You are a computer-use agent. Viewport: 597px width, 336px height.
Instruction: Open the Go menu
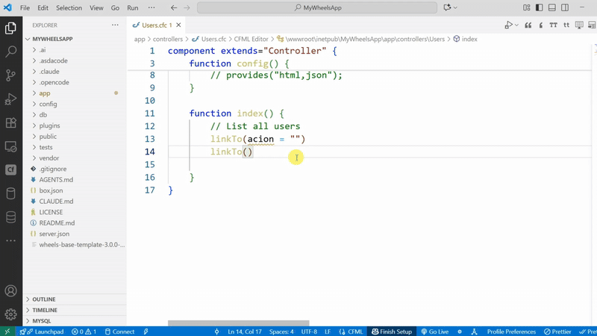click(115, 7)
